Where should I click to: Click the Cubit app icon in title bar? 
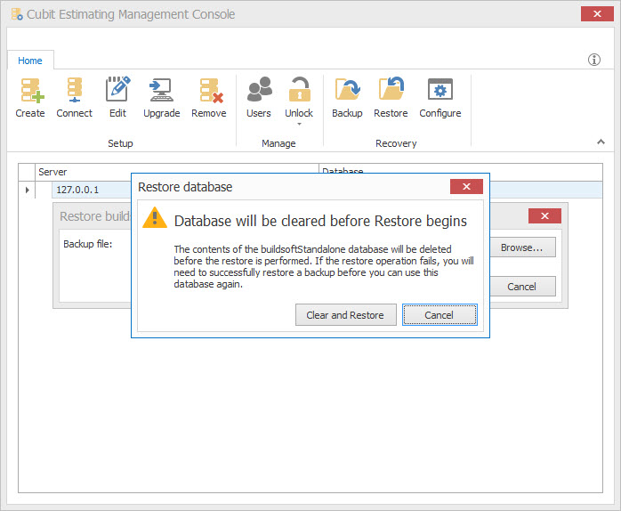[17, 14]
